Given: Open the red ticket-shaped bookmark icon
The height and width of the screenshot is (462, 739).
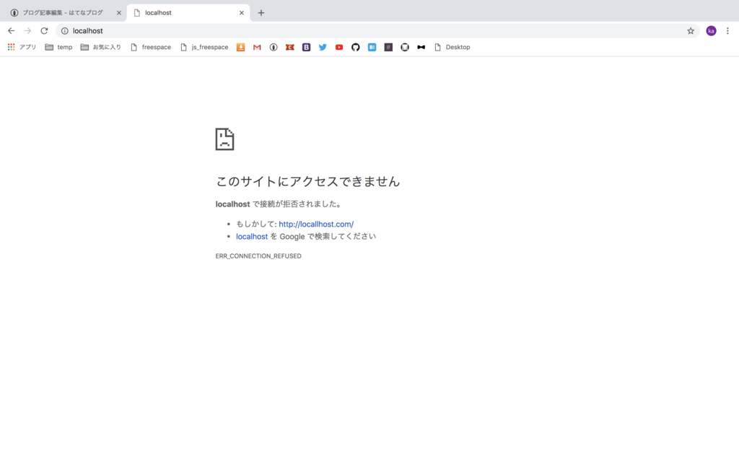Looking at the screenshot, I should click(x=290, y=47).
